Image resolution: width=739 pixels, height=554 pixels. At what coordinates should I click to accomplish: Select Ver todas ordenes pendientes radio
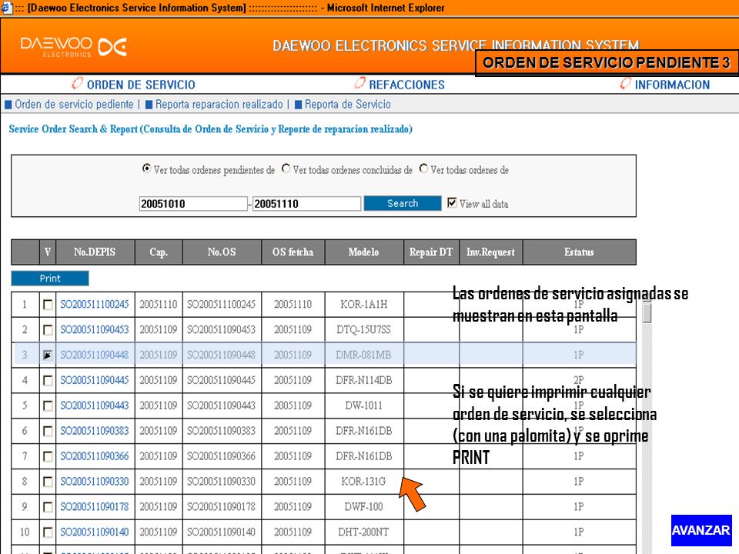tap(146, 169)
